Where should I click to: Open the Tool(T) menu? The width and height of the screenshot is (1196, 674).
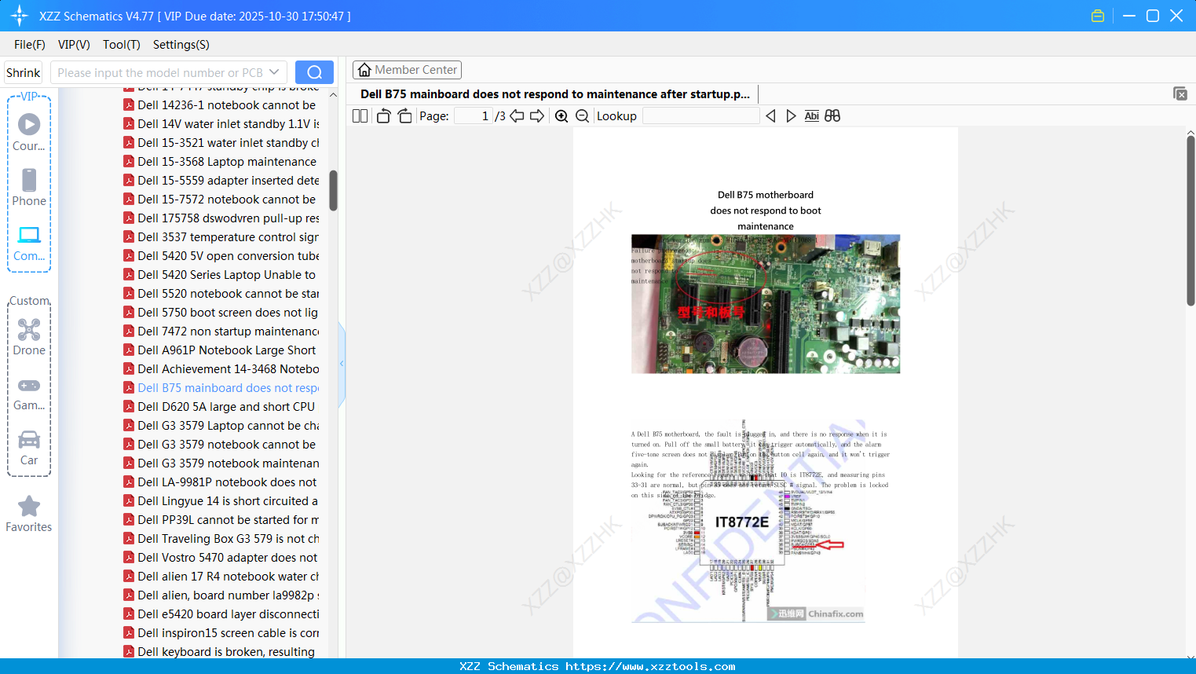pos(122,45)
